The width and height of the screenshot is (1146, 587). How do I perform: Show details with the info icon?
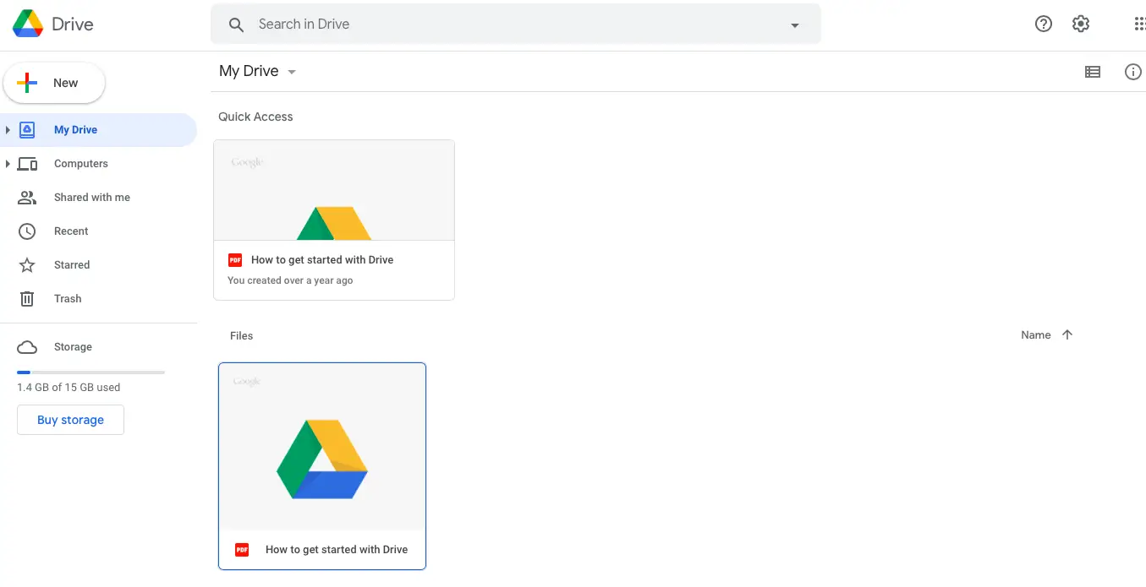(x=1133, y=72)
